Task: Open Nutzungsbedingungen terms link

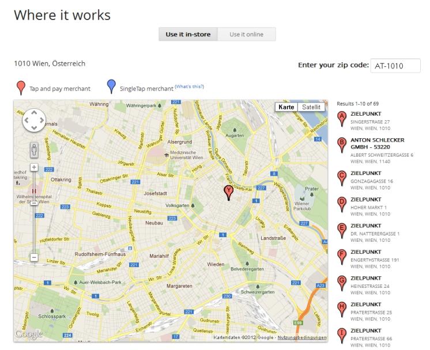Action: pyautogui.click(x=302, y=337)
